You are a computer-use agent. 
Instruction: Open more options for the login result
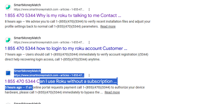point(89,42)
